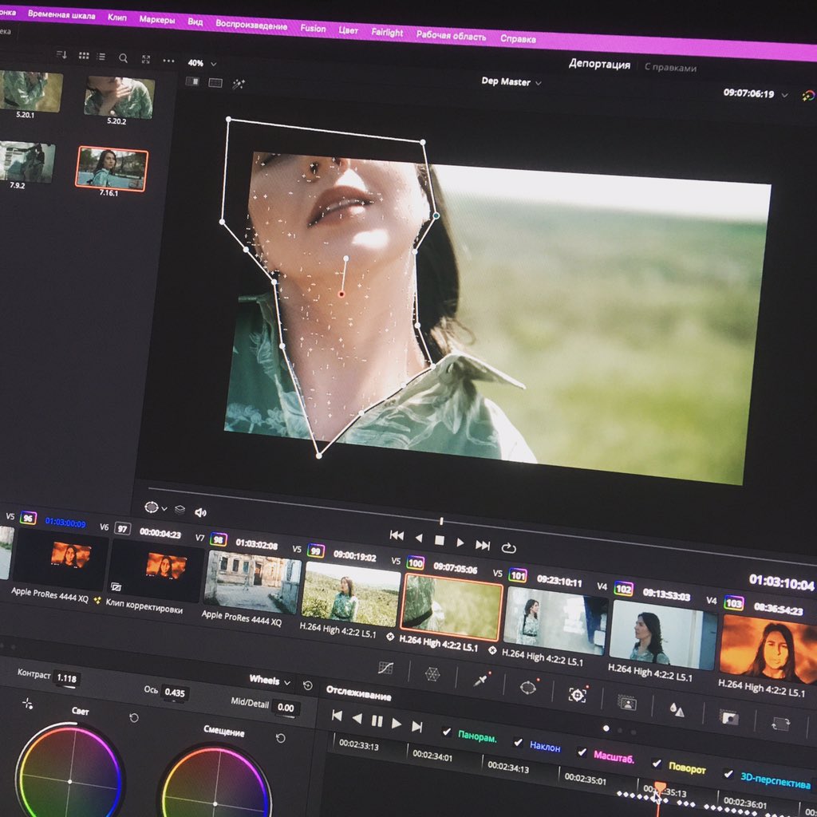This screenshot has height=817, width=817.
Task: Mute the viewer audio speaker
Action: pyautogui.click(x=200, y=513)
